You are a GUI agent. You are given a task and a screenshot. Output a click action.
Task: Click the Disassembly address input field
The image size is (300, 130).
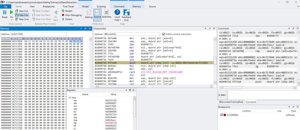coord(132,34)
